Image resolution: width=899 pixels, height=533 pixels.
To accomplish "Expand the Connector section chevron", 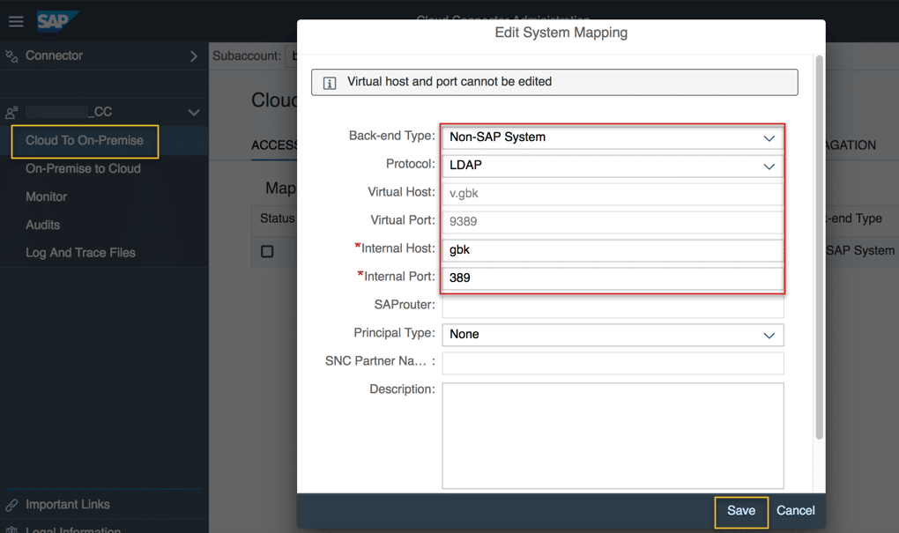I will [x=194, y=56].
